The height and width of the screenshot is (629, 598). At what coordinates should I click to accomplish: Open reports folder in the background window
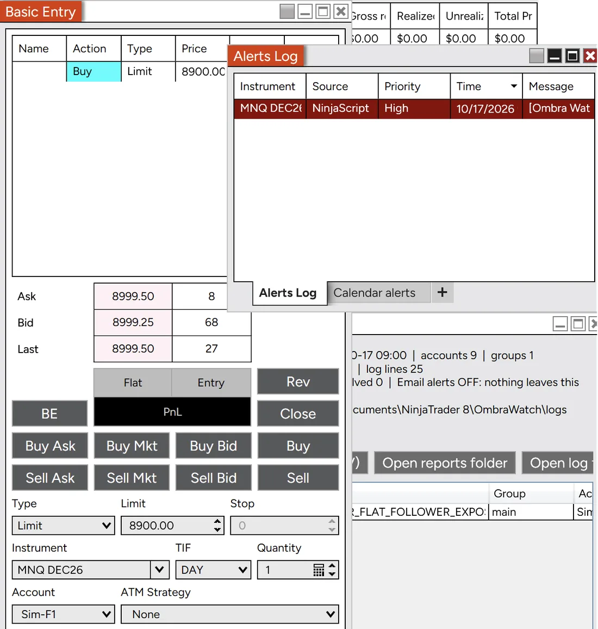tap(445, 463)
